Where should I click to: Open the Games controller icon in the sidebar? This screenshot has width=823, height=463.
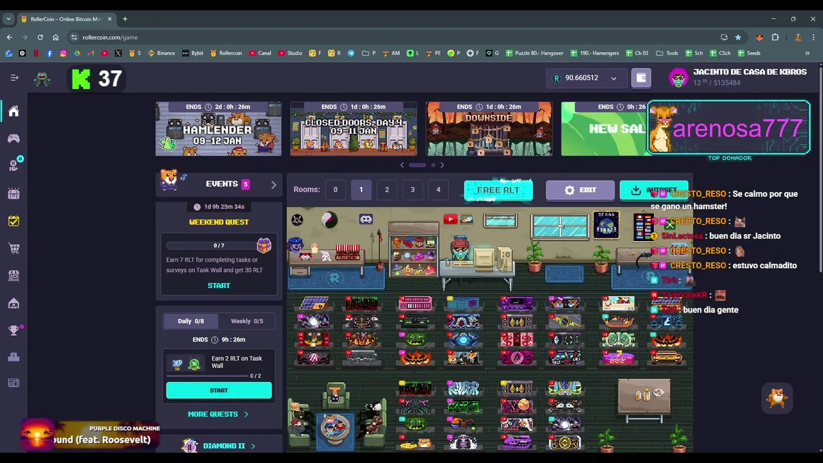(14, 138)
